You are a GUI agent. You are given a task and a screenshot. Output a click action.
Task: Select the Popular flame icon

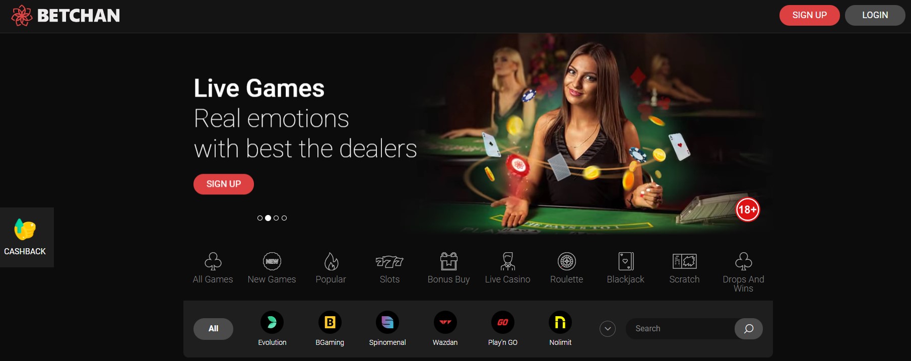coord(331,261)
